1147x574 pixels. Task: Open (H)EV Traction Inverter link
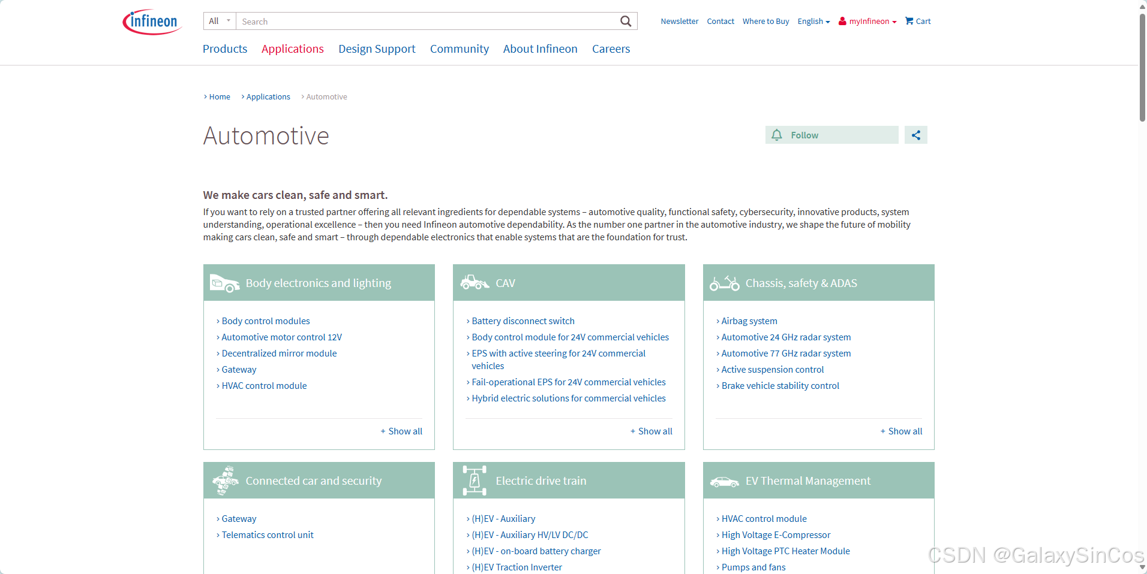pos(517,567)
